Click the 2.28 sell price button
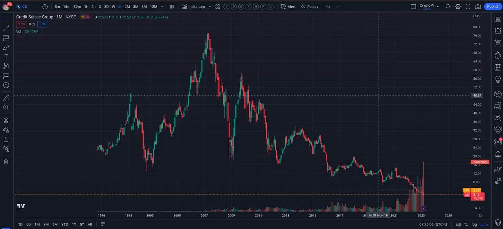The width and height of the screenshot is (503, 229). pyautogui.click(x=21, y=24)
